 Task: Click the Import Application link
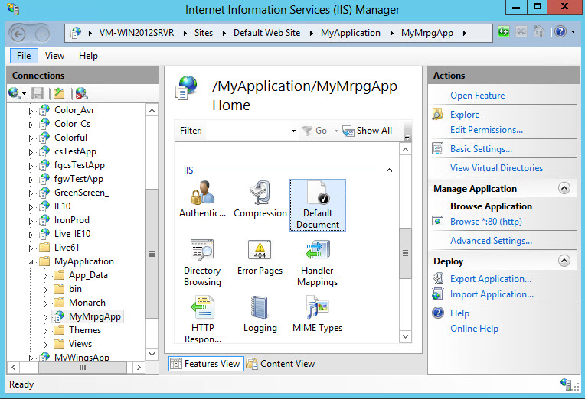(x=492, y=294)
